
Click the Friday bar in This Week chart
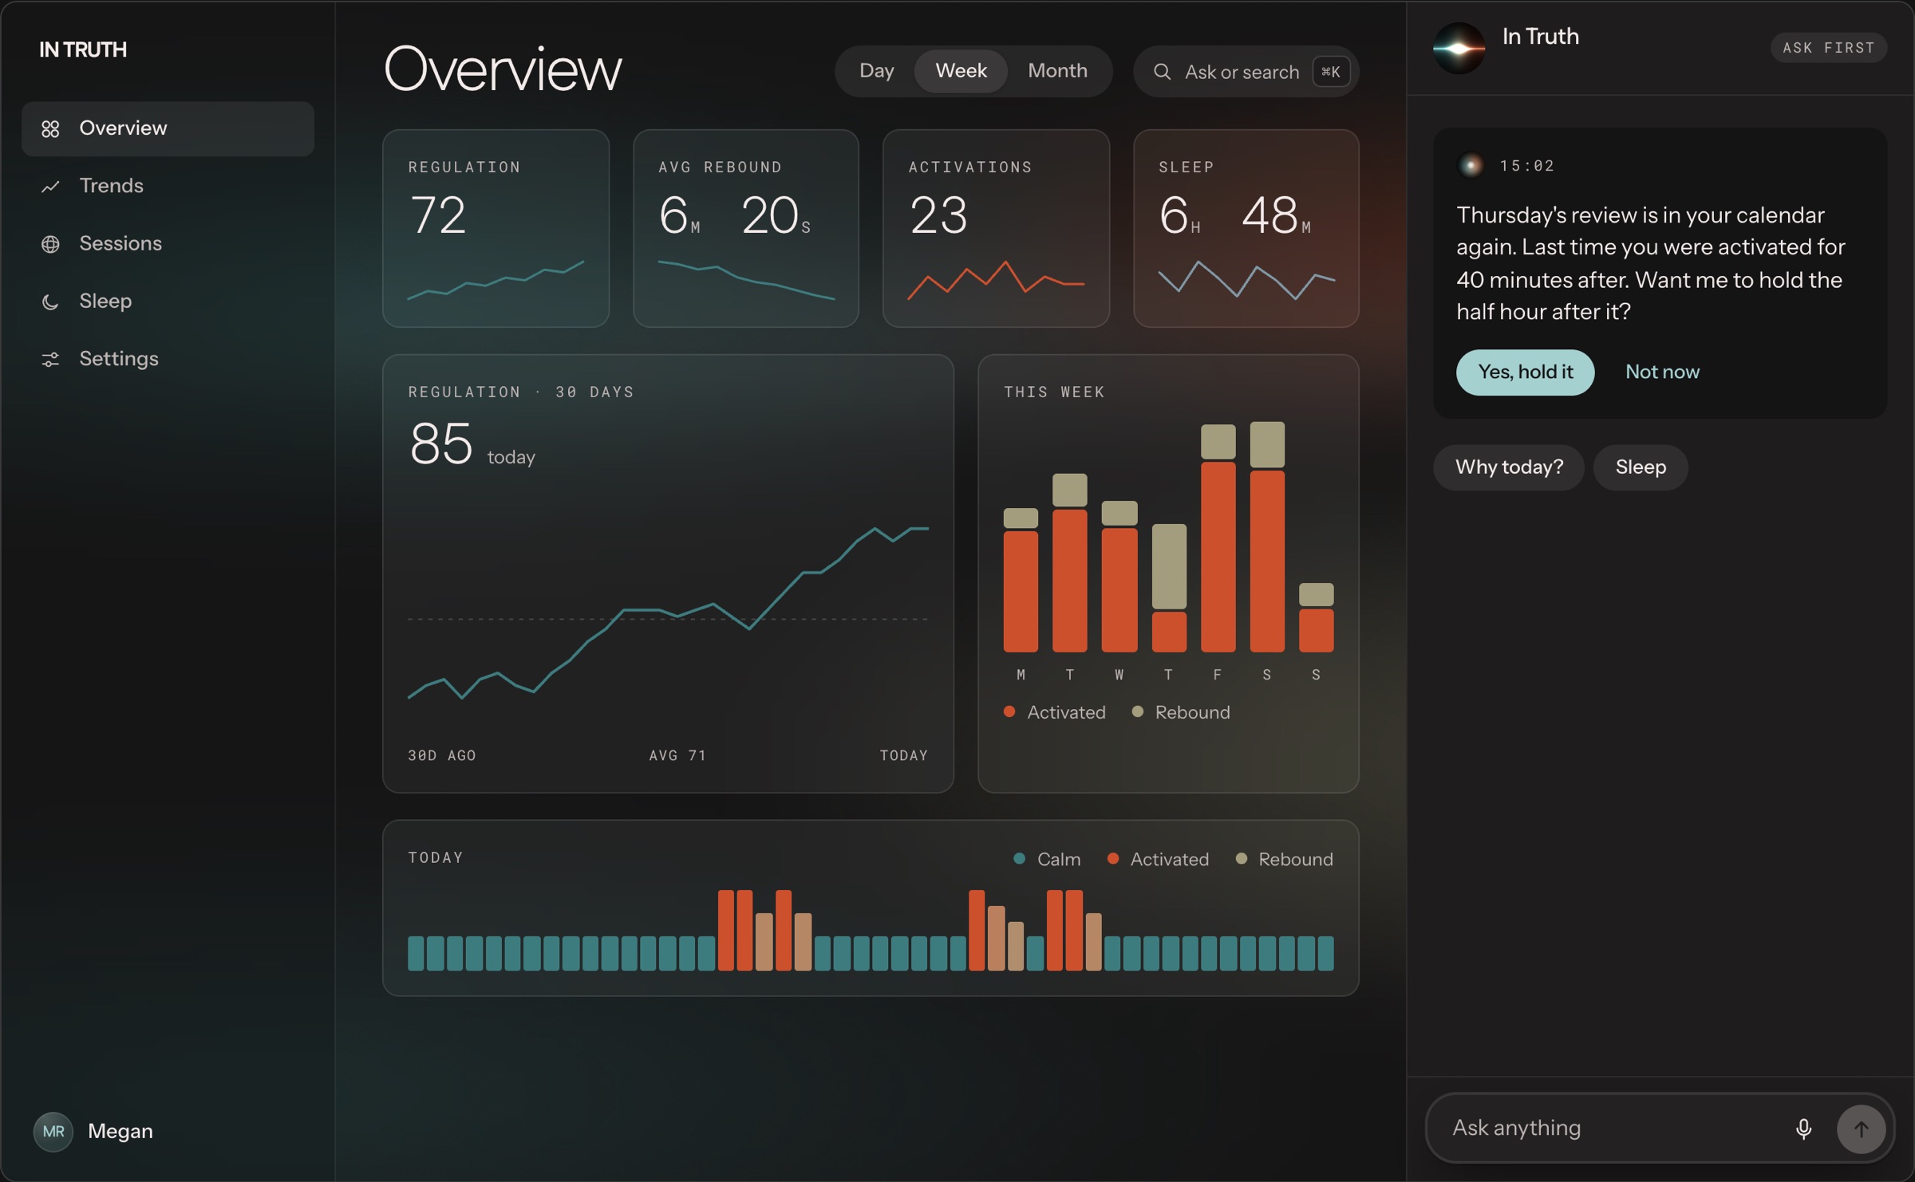1218,538
